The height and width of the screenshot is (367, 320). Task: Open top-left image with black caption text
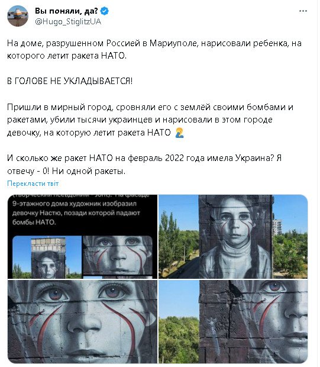[x=83, y=237]
